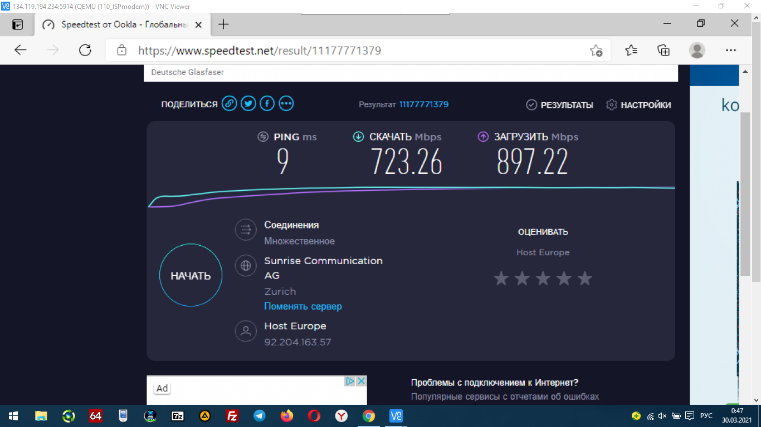The width and height of the screenshot is (761, 427).
Task: Rate Host Europe three stars
Action: point(543,278)
